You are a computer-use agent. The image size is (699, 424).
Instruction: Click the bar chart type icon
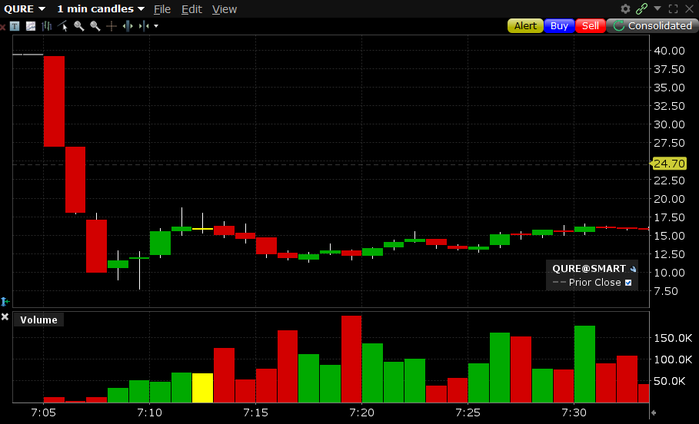(x=47, y=26)
